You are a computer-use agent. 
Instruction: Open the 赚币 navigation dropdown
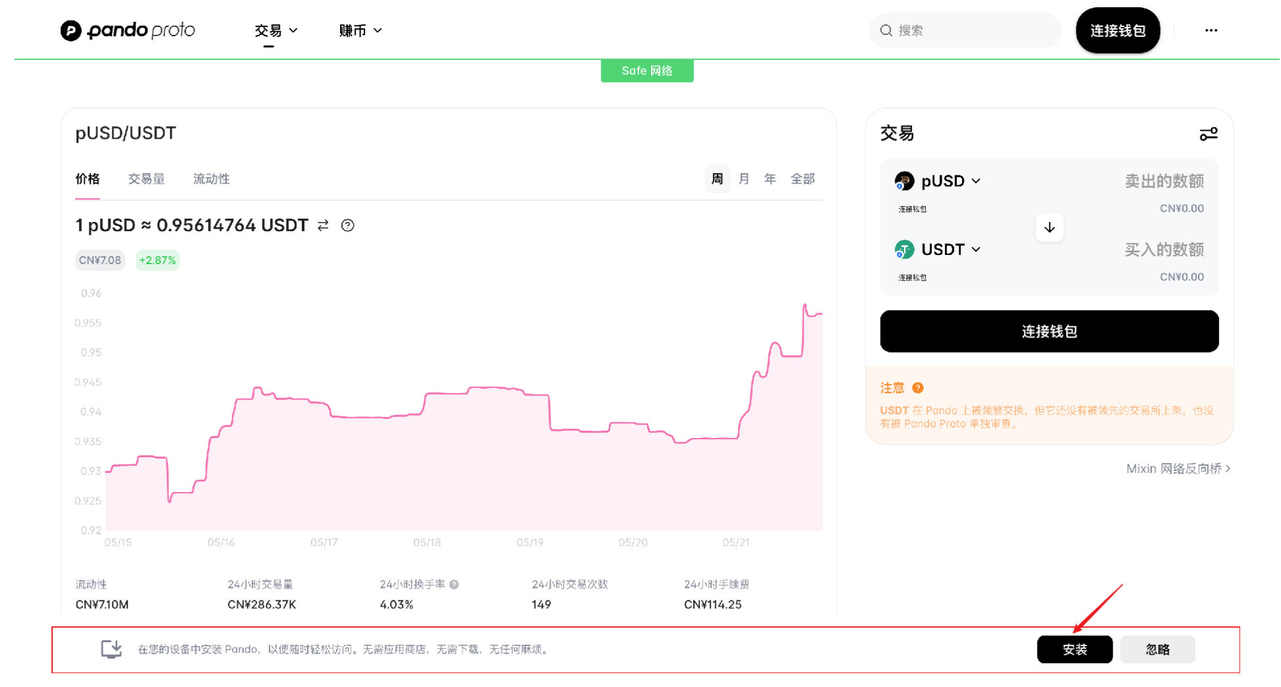pyautogui.click(x=360, y=30)
